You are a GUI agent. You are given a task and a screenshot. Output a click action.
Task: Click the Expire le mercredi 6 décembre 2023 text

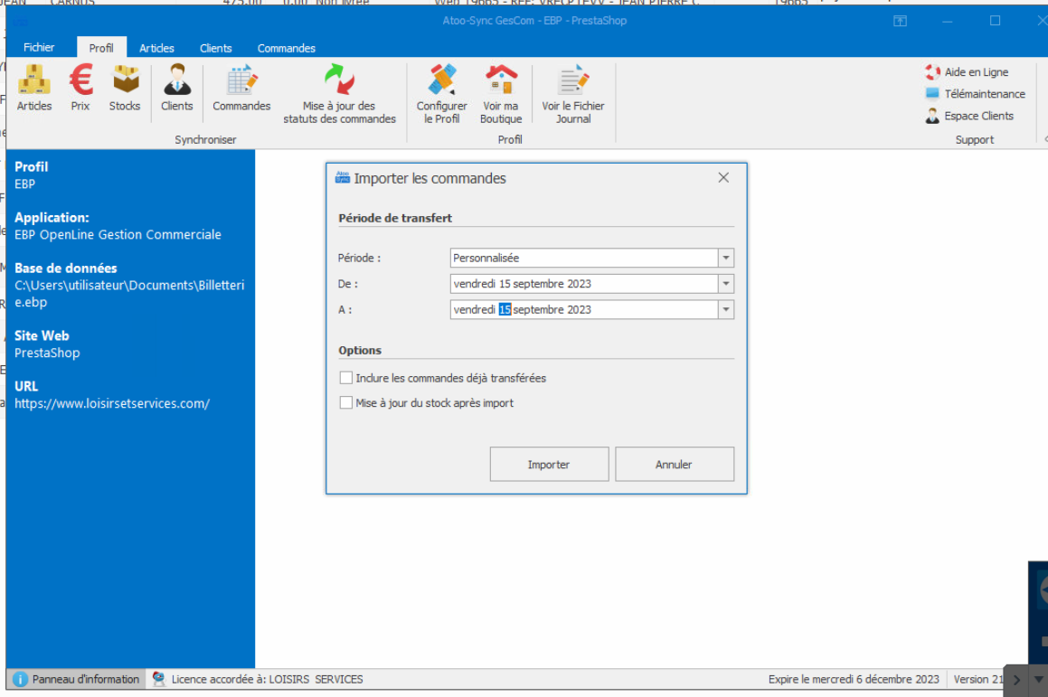(854, 680)
